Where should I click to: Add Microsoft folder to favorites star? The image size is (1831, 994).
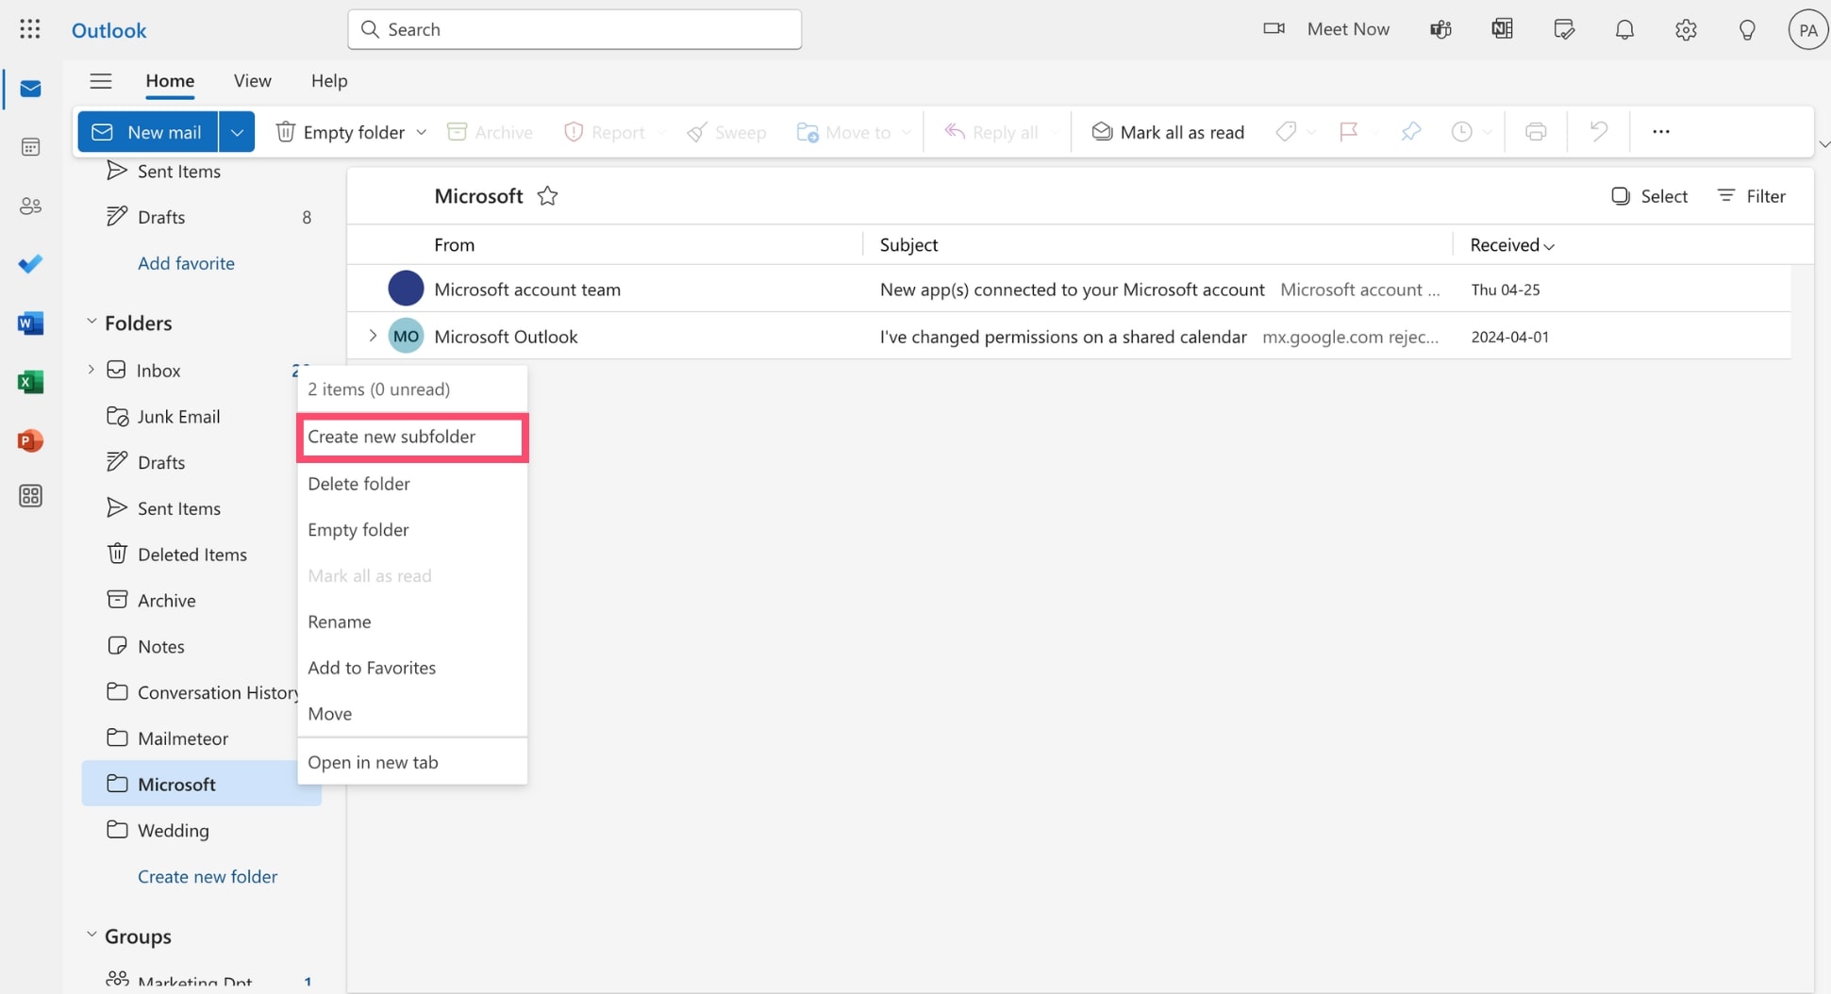pos(547,196)
